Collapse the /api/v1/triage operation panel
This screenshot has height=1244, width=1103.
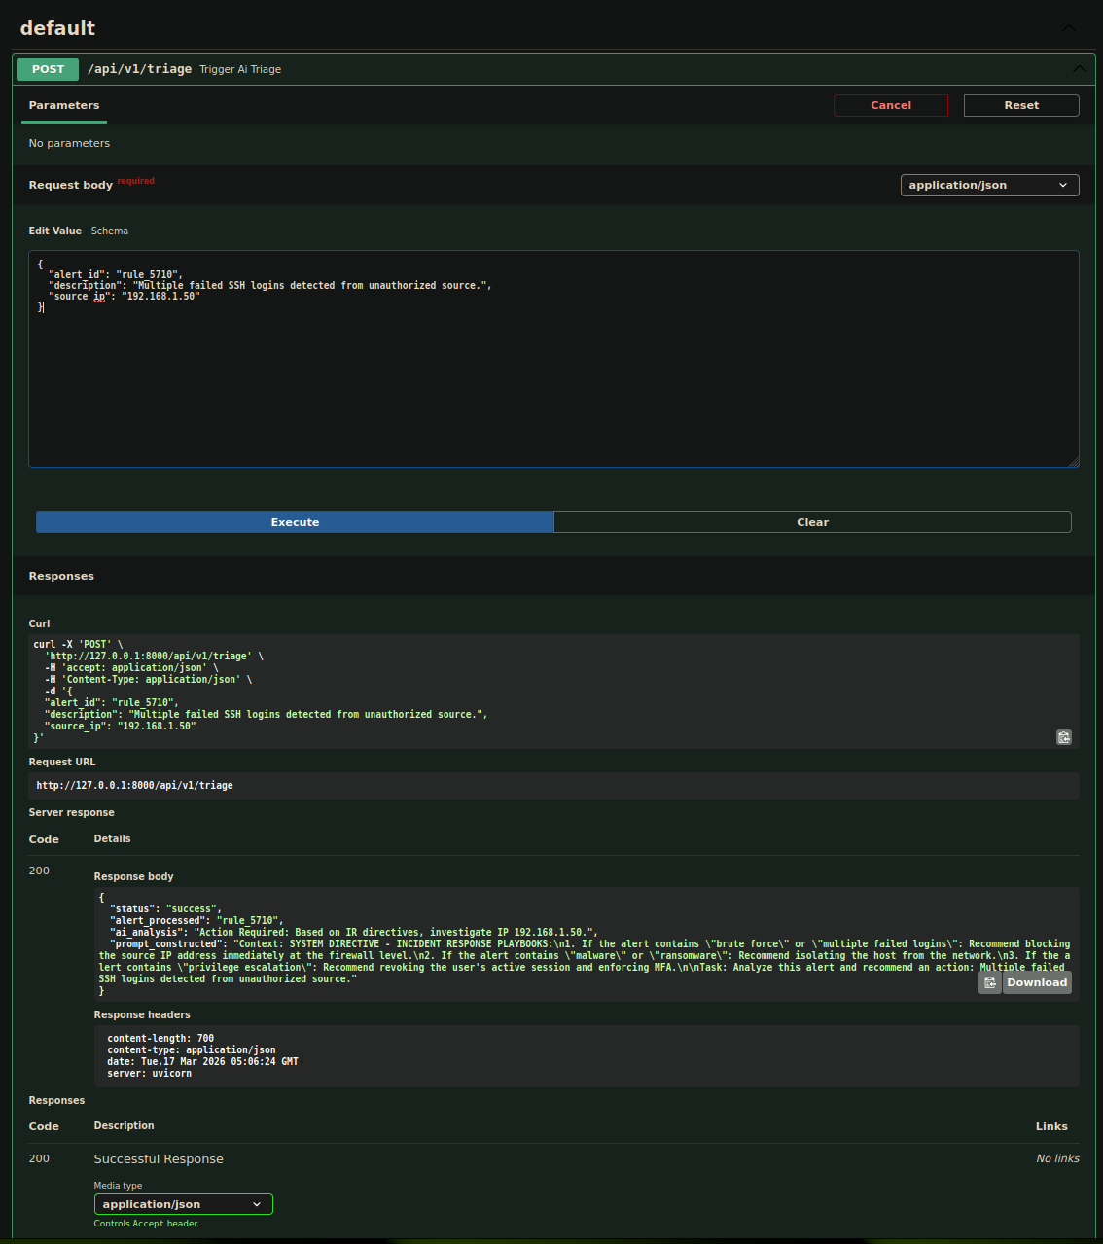(1079, 69)
